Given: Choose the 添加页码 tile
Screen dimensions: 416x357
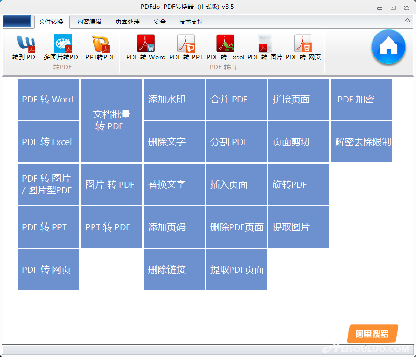Looking at the screenshot, I should point(174,227).
